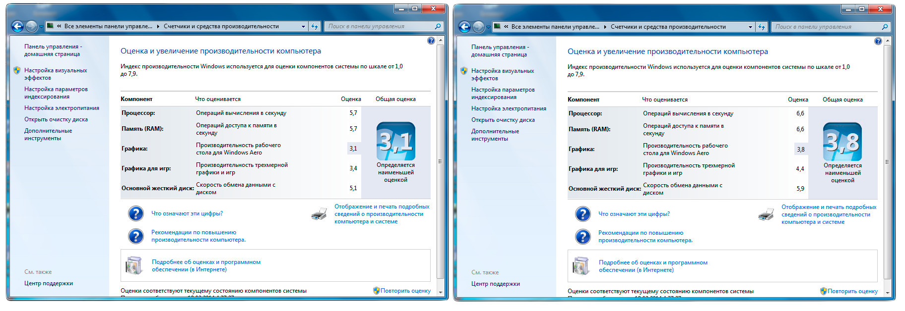This screenshot has width=905, height=311.
Task: Click the Back arrow in the left window
Action: click(x=17, y=27)
